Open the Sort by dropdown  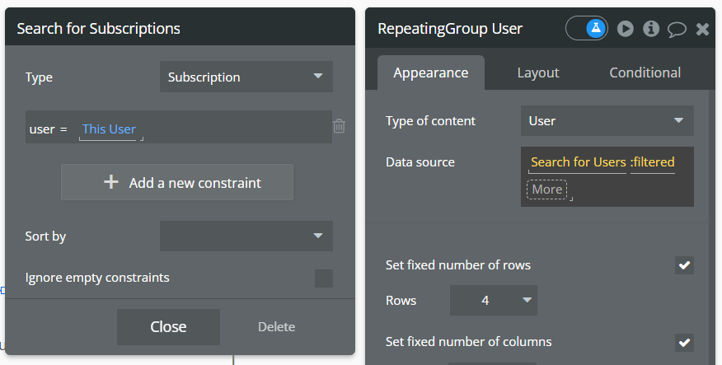[246, 236]
